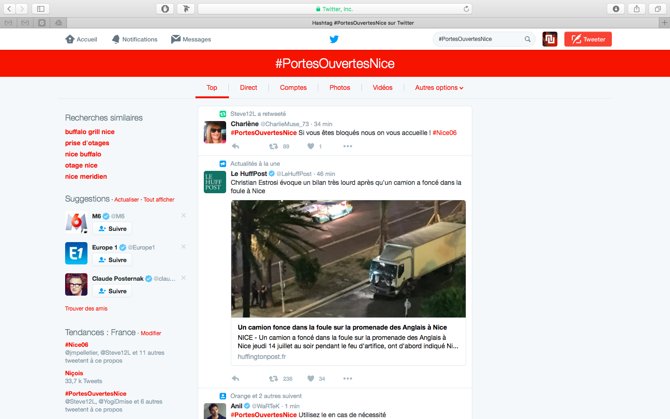Screen dimensions: 670x419
Task: Like the Le HuffPost tweet
Action: click(311, 378)
